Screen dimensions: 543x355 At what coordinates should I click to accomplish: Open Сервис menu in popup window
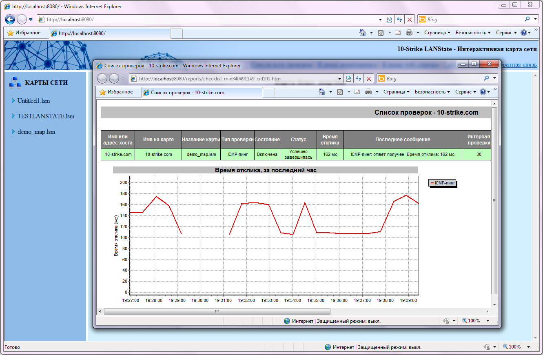pyautogui.click(x=465, y=92)
